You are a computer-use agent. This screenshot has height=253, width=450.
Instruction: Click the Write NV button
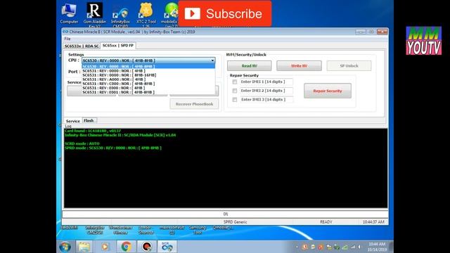(x=299, y=65)
